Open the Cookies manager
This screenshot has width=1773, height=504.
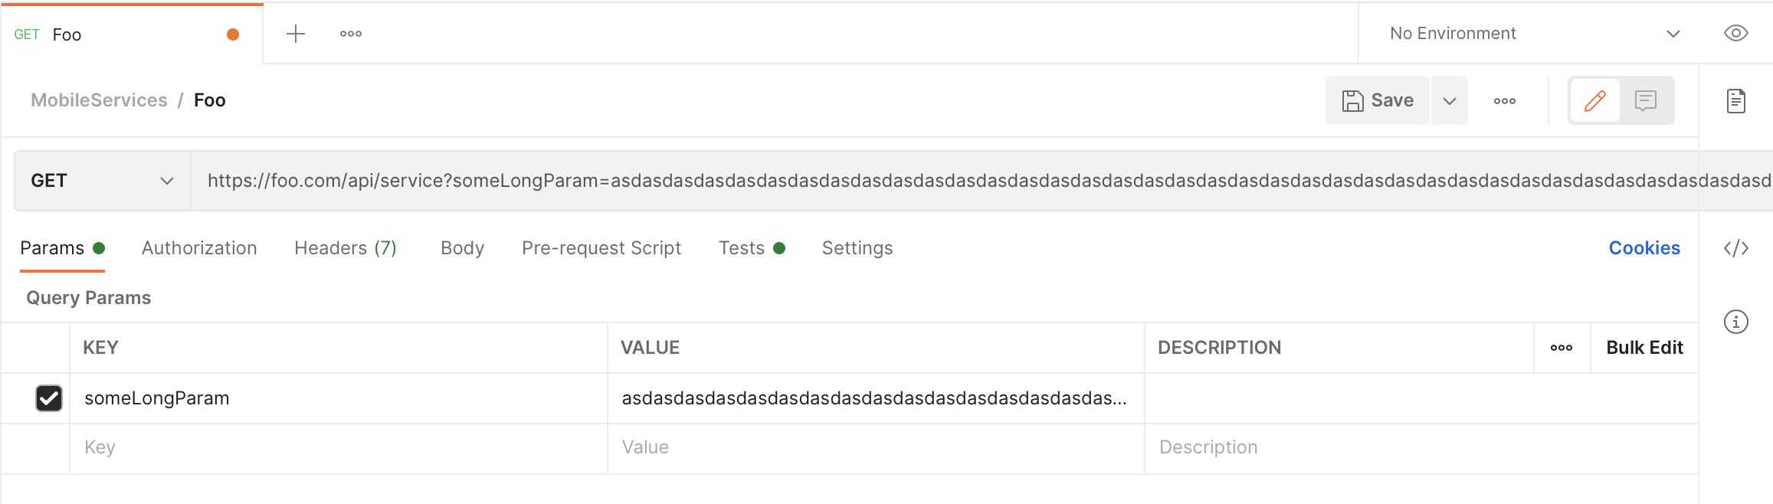(1644, 247)
